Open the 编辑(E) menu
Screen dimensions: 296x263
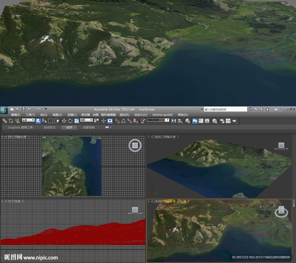point(16,115)
